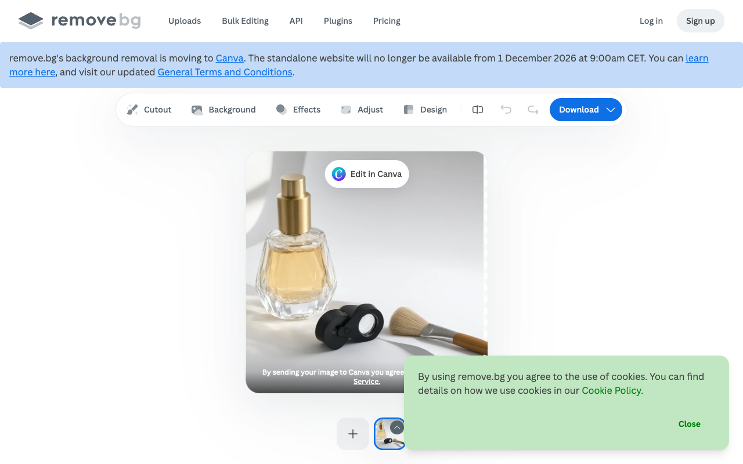Screen dimensions: 743x464
Task: Select the Effects tool icon
Action: (x=282, y=110)
